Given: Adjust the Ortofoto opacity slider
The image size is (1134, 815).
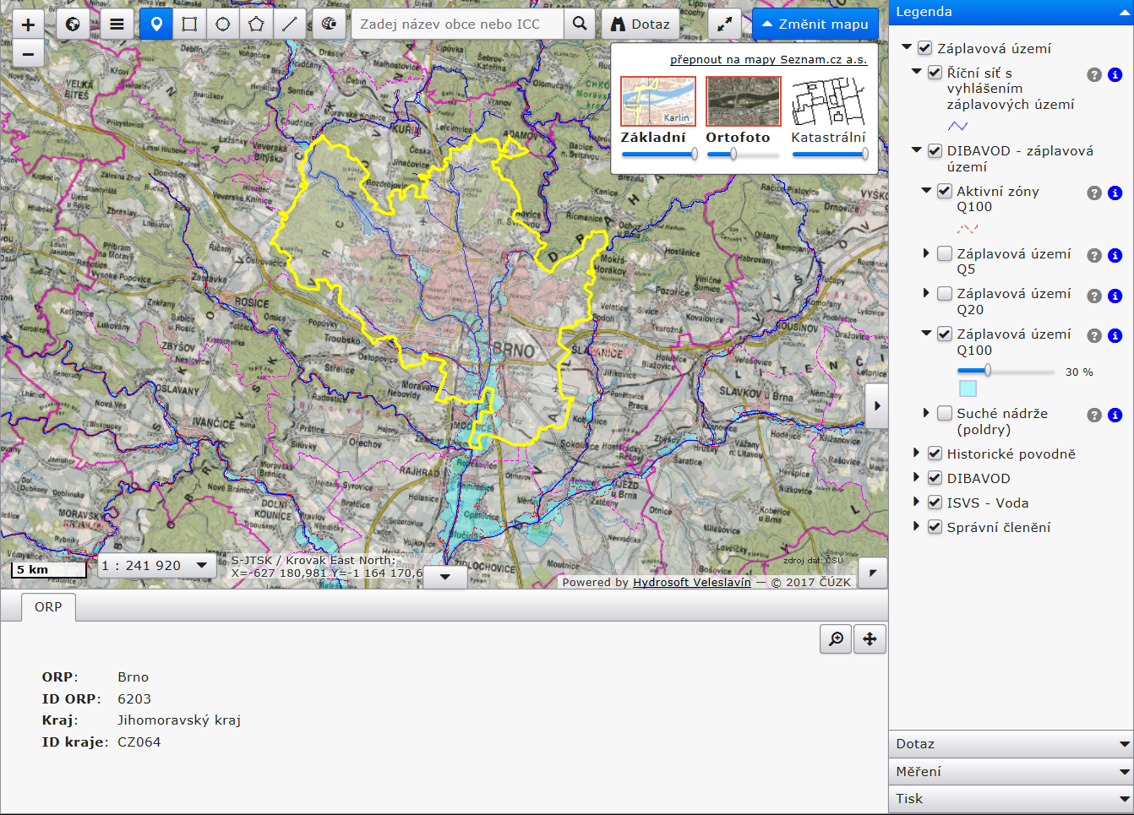Looking at the screenshot, I should tap(744, 154).
